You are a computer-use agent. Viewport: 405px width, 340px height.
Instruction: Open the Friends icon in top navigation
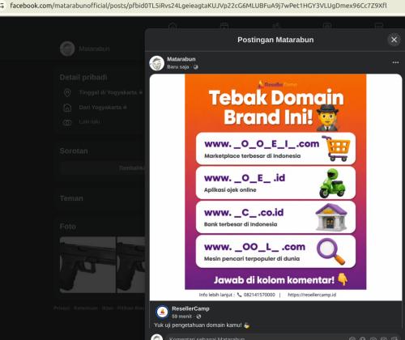(x=276, y=26)
